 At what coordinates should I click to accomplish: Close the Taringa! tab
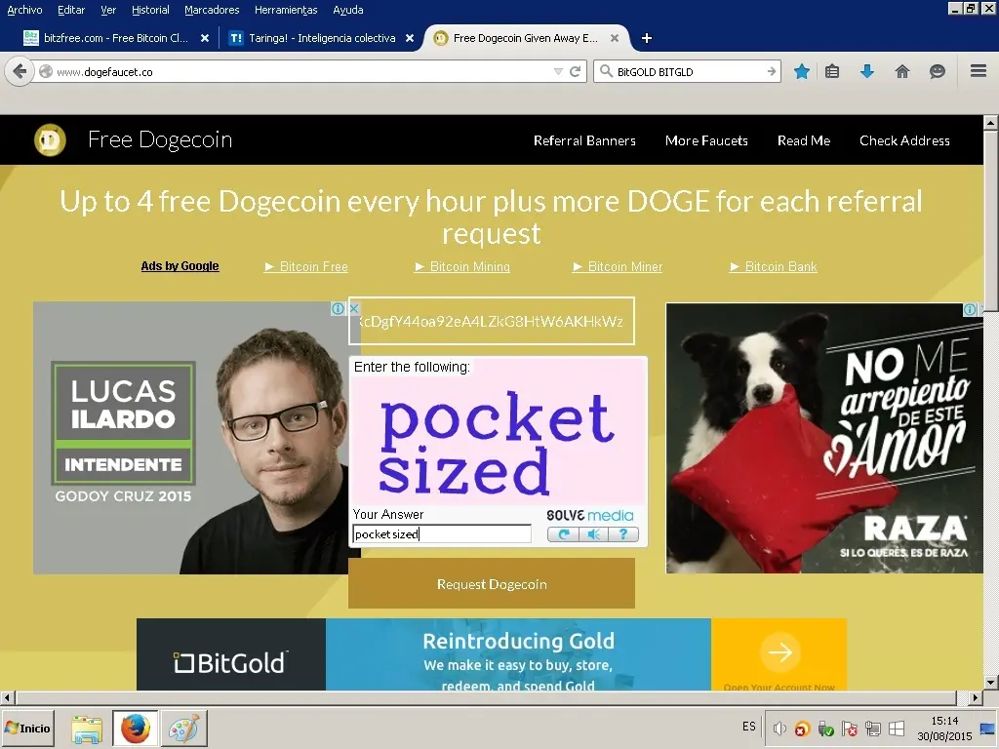coord(410,38)
